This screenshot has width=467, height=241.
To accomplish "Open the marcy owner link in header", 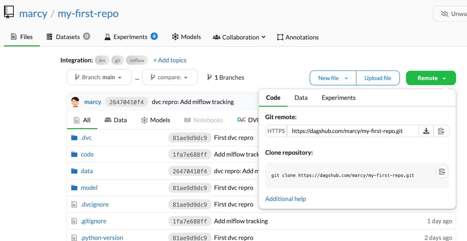I will tap(33, 14).
